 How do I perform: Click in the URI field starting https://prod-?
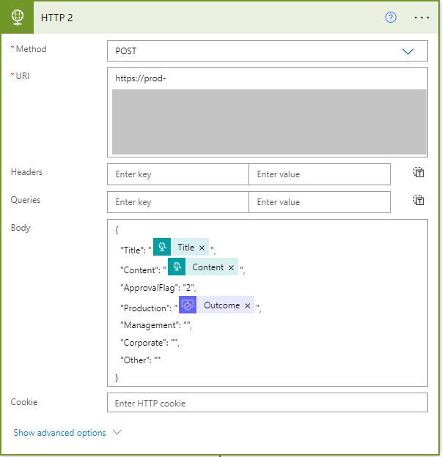click(268, 113)
